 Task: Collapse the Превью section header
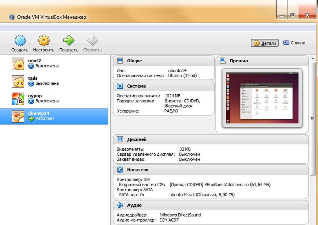[x=239, y=61]
